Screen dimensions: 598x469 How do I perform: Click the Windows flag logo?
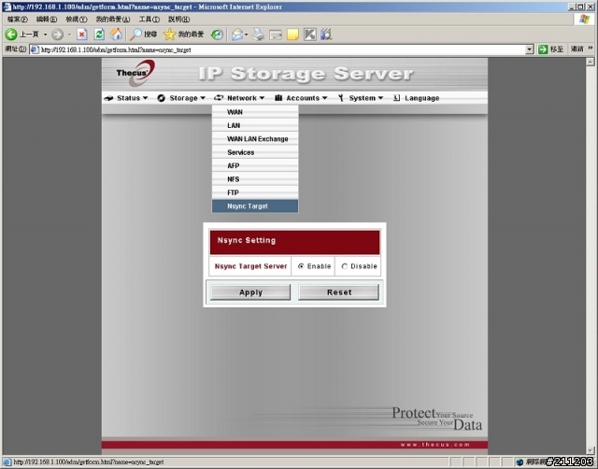(584, 19)
